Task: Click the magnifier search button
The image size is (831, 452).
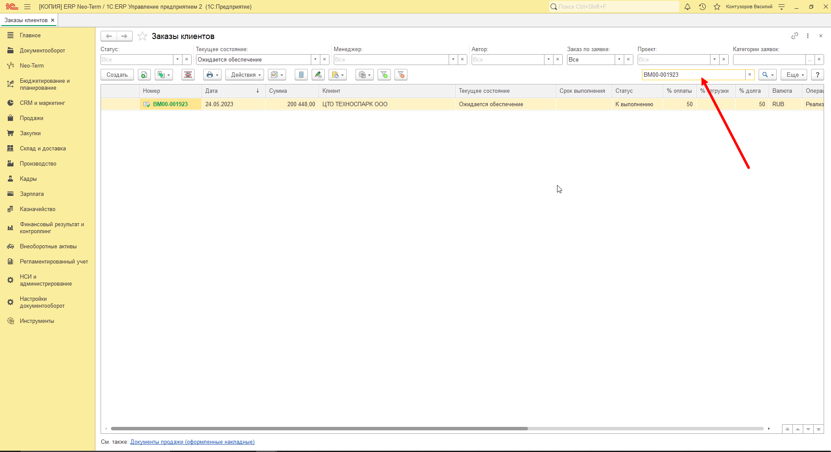Action: pos(767,75)
